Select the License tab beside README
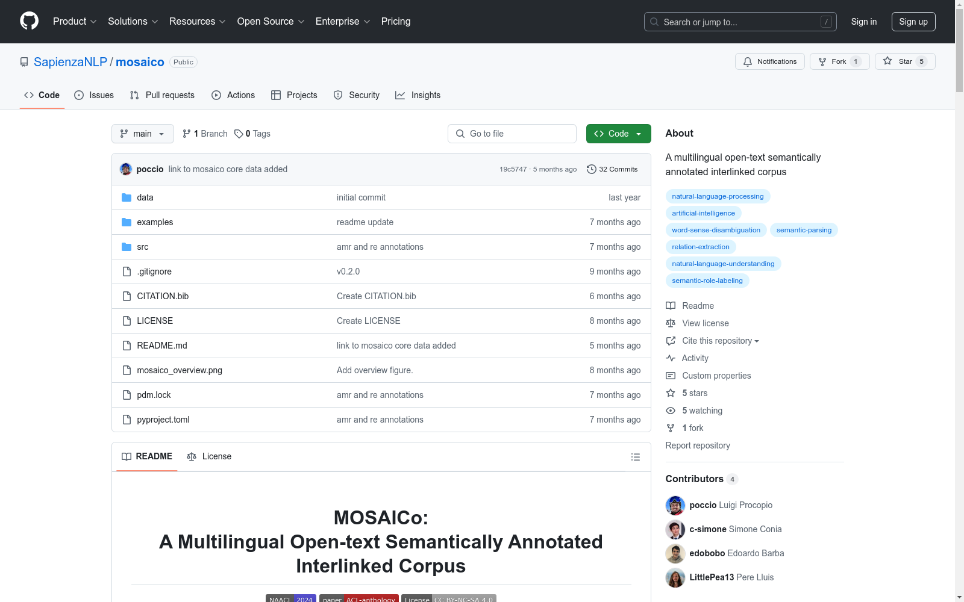964x602 pixels. coord(209,456)
